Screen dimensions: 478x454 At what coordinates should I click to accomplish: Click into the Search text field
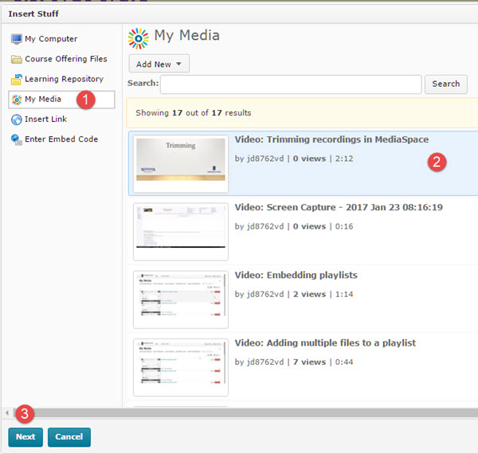(x=291, y=84)
